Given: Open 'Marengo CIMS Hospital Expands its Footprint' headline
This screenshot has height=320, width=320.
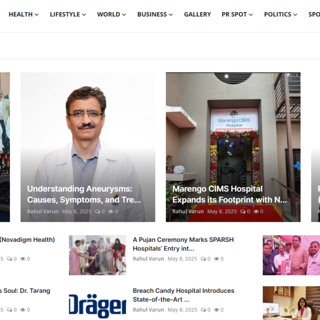Looking at the screenshot, I should [x=229, y=194].
